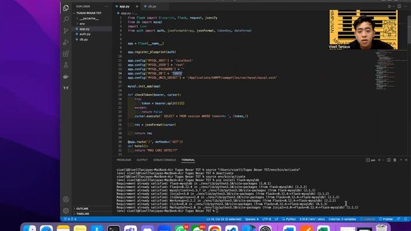Open Finder from the Dock
411x231 pixels.
pyautogui.click(x=30, y=228)
